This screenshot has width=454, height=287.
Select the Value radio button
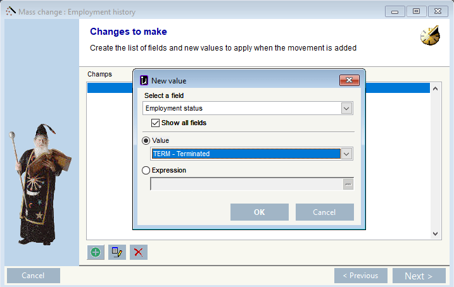point(147,140)
